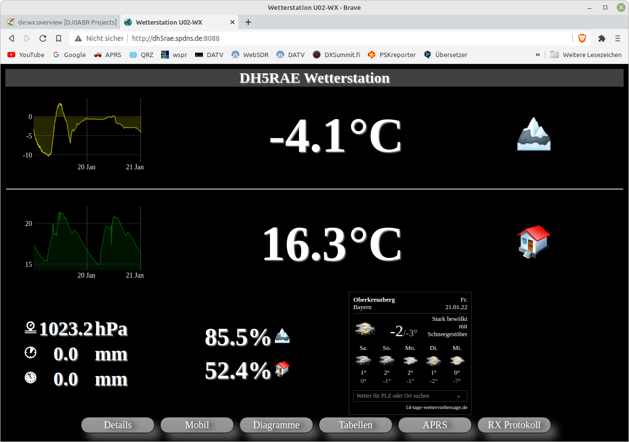
Task: Reload the page with the refresh icon
Action: coord(43,38)
